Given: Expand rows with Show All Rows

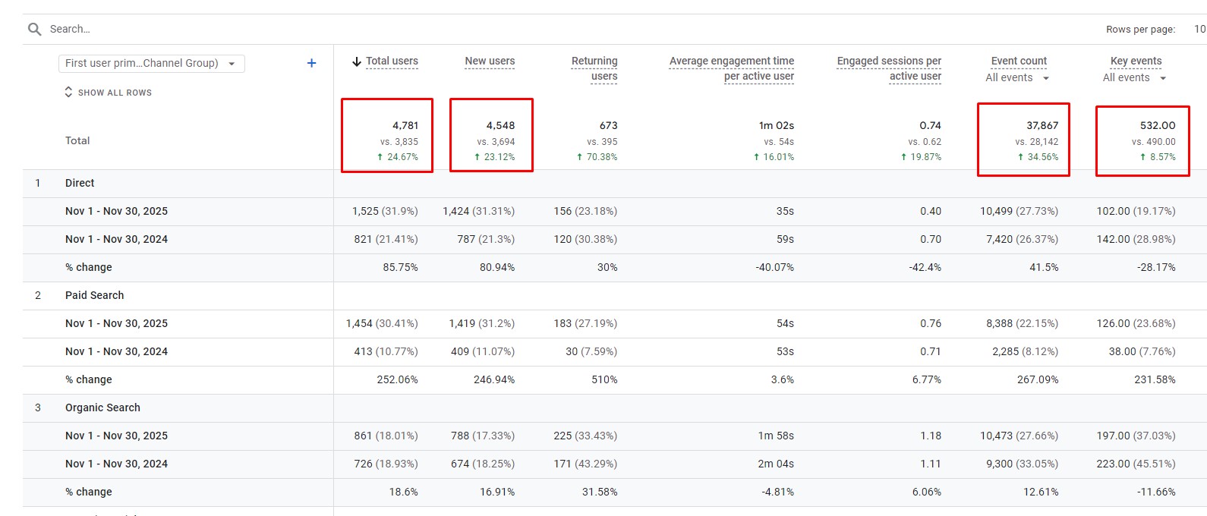Looking at the screenshot, I should click(x=108, y=93).
